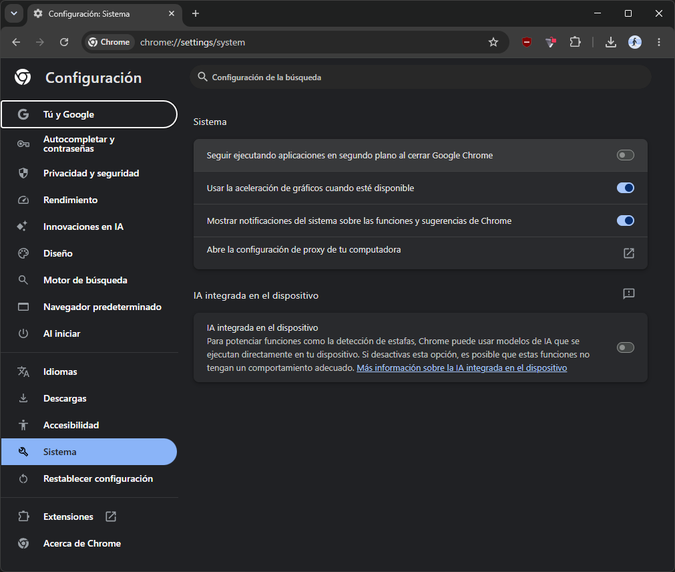Click the puzzle icon beside Extensiones
The width and height of the screenshot is (675, 572).
(23, 516)
